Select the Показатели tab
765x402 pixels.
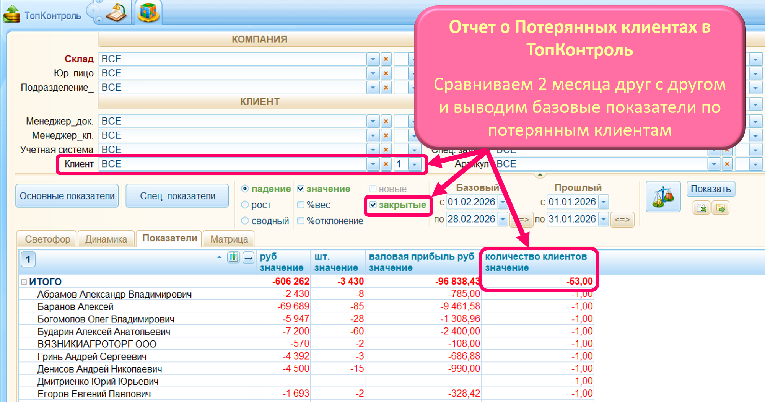pos(169,238)
